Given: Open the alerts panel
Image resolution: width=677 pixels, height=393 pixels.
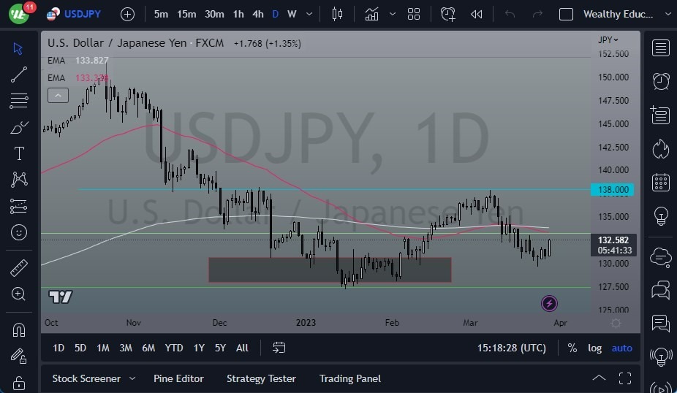Looking at the screenshot, I should (661, 81).
